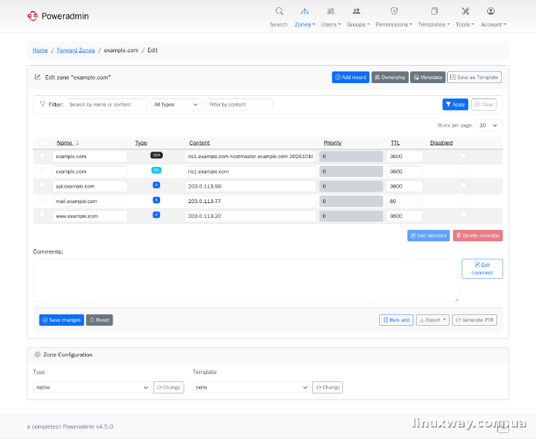
Task: Expand the Zones menu
Action: pos(305,25)
